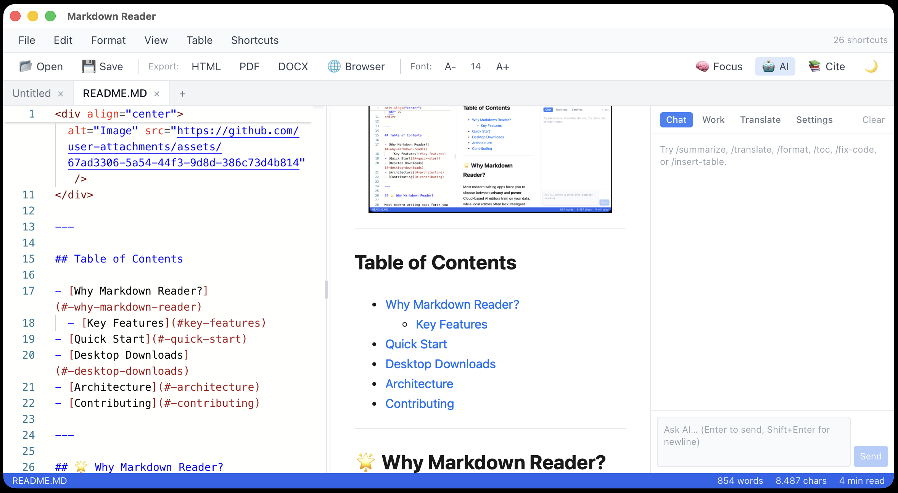Image resolution: width=898 pixels, height=493 pixels.
Task: Open the Shortcuts menu
Action: pyautogui.click(x=255, y=40)
